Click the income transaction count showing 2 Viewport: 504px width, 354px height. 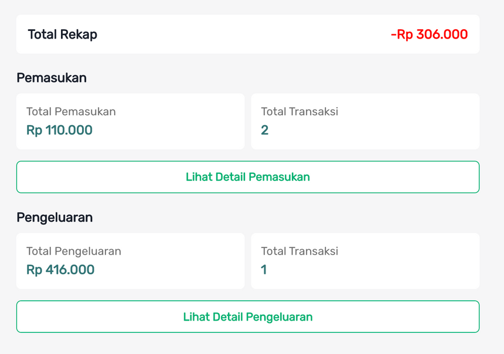tap(264, 130)
